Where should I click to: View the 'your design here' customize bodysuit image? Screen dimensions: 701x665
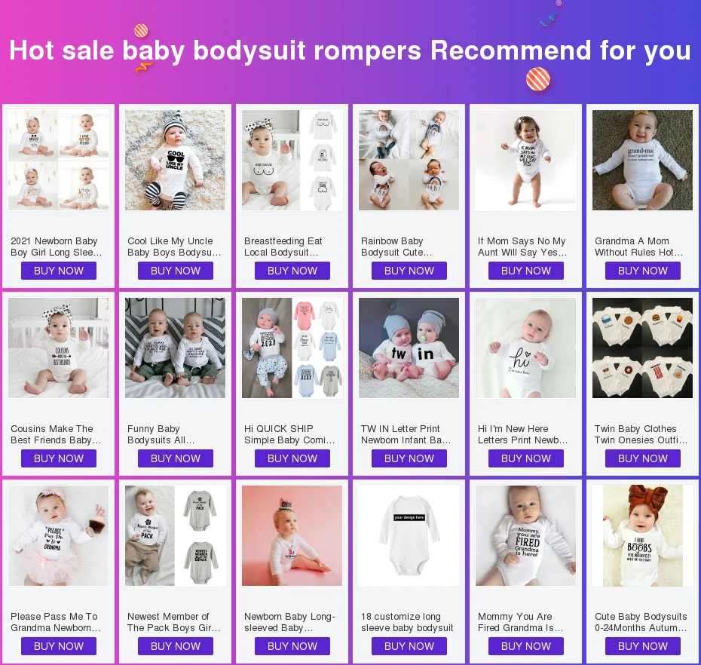click(x=409, y=536)
